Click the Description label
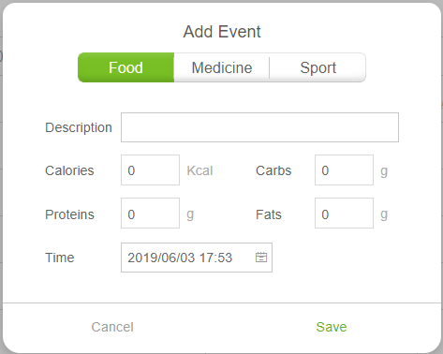 pos(79,127)
